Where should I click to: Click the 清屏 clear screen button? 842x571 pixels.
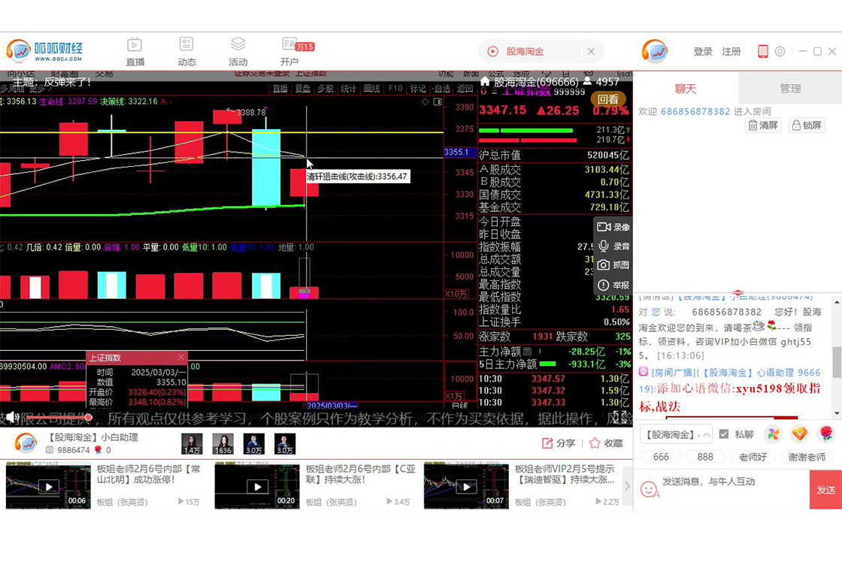coord(763,125)
